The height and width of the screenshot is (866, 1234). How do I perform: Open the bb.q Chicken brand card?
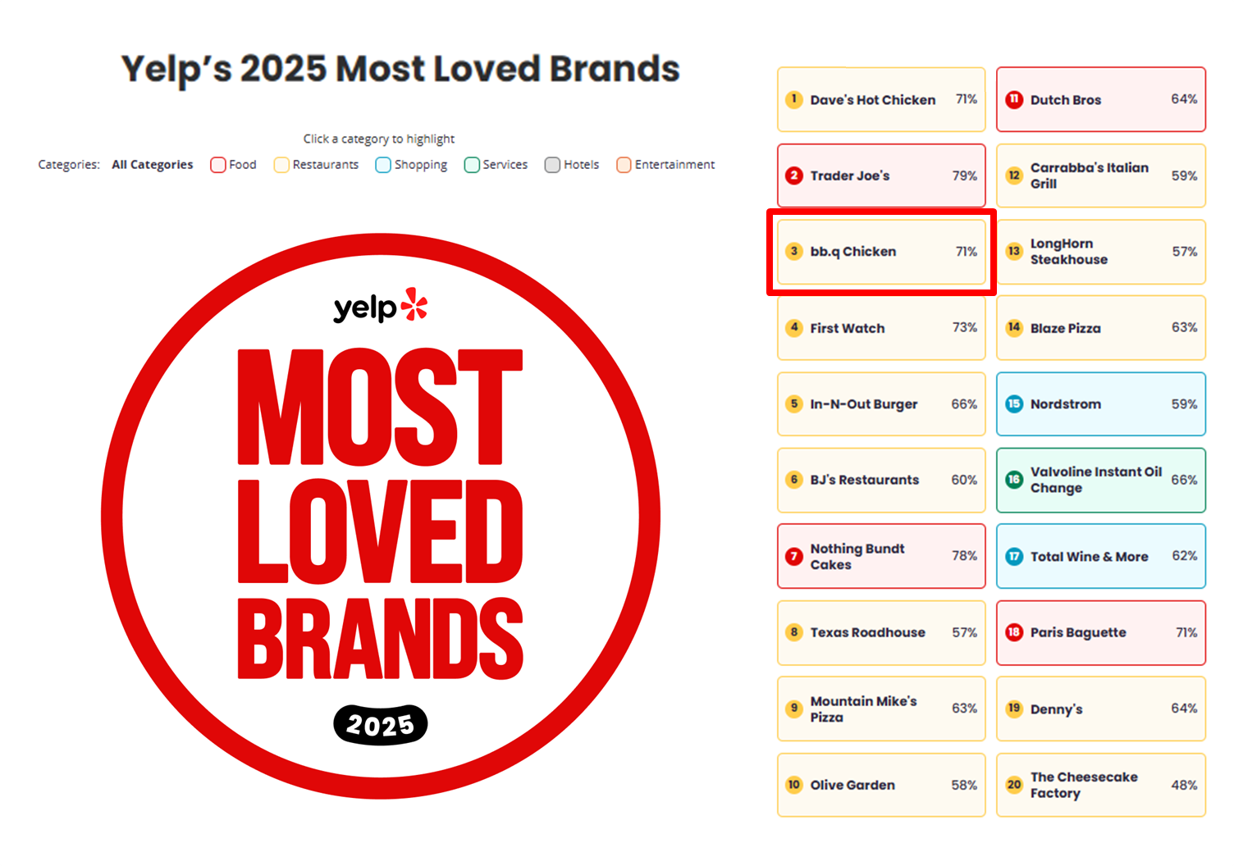(x=881, y=252)
